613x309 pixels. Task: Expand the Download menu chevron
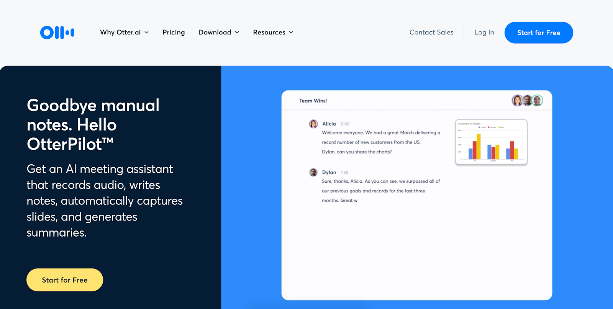pyautogui.click(x=237, y=33)
